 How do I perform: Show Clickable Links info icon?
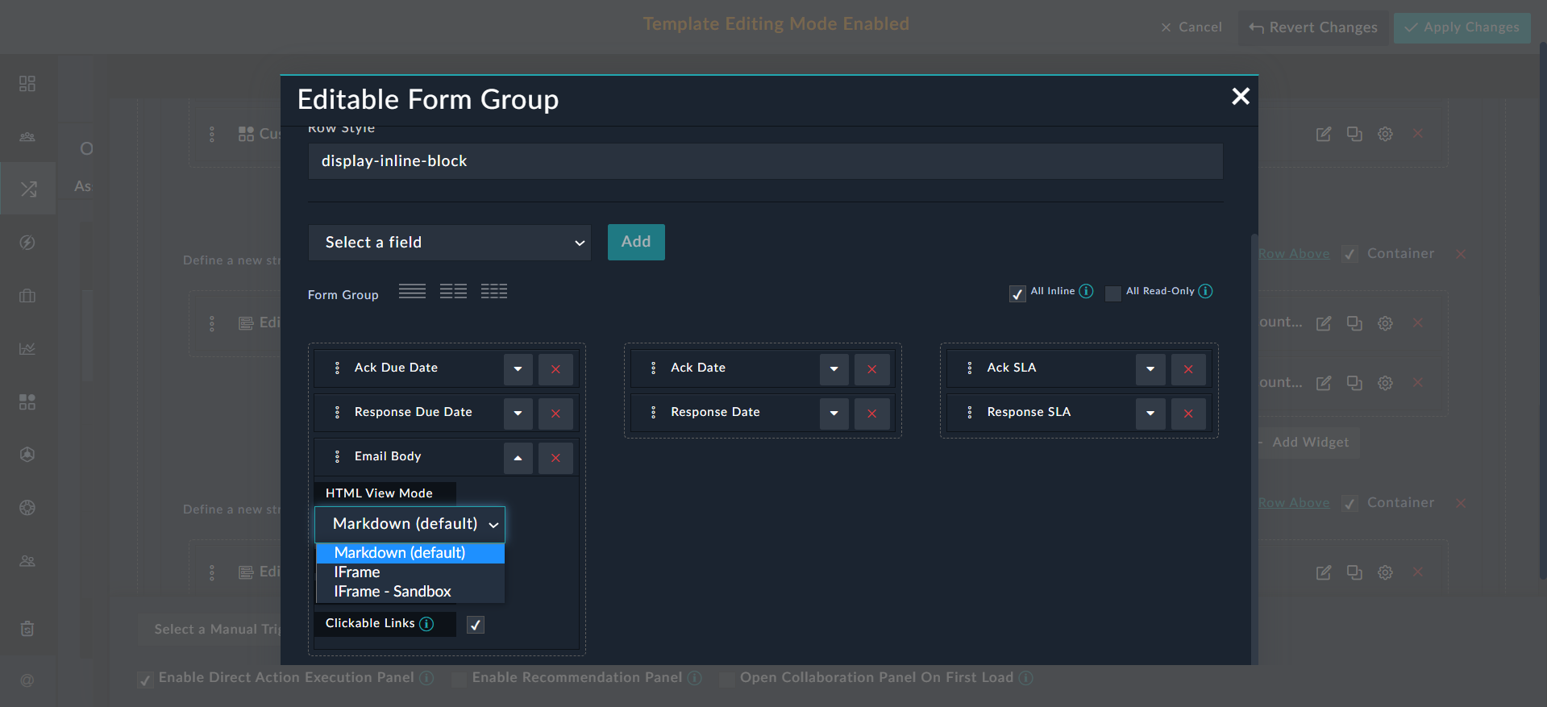(x=426, y=624)
